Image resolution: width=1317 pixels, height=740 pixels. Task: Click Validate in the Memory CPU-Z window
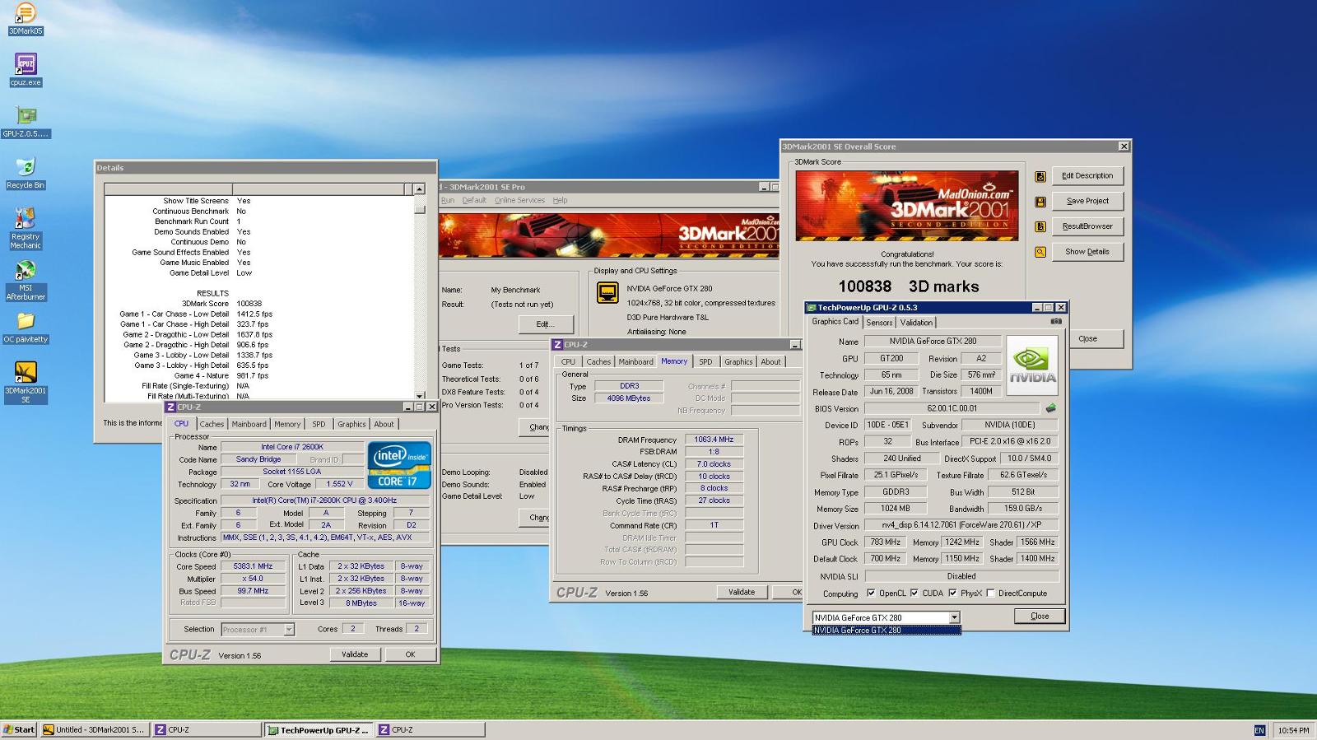[742, 592]
